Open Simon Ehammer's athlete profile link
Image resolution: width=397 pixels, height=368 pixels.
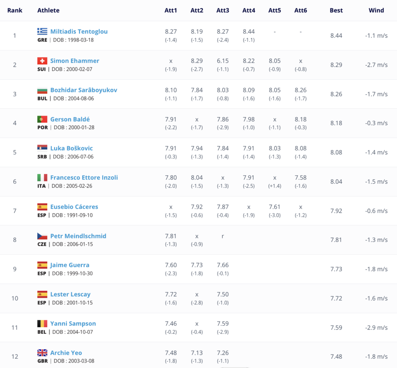click(x=75, y=61)
